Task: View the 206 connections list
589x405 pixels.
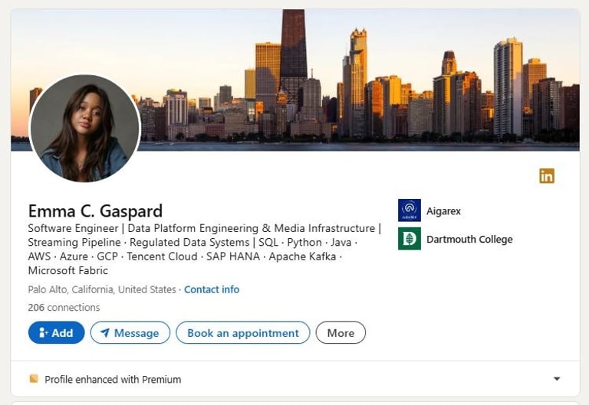Action: (x=64, y=307)
